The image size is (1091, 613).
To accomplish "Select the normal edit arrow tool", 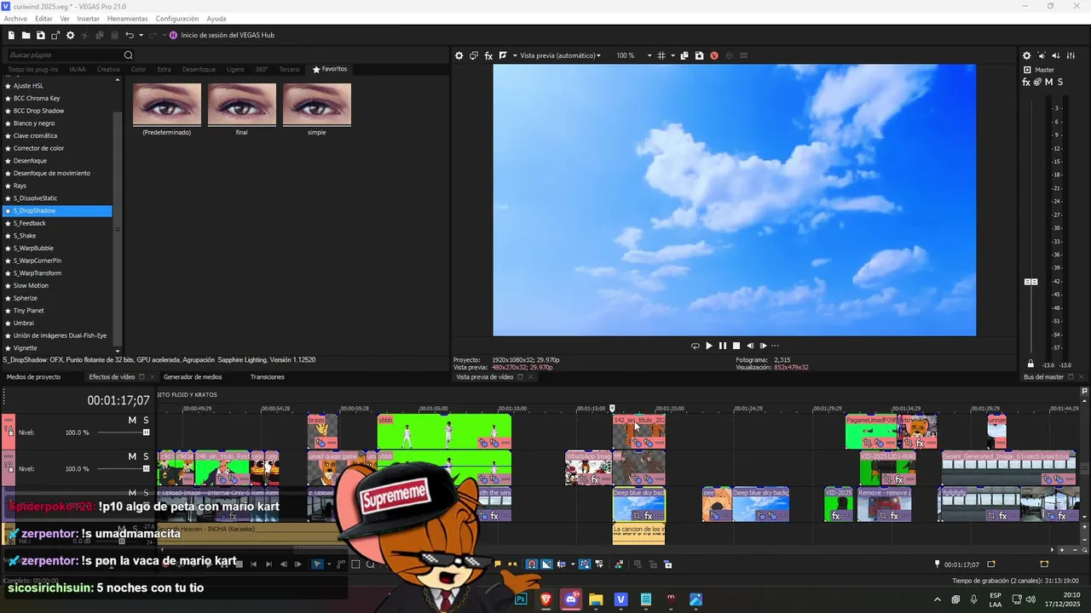I will pos(317,564).
